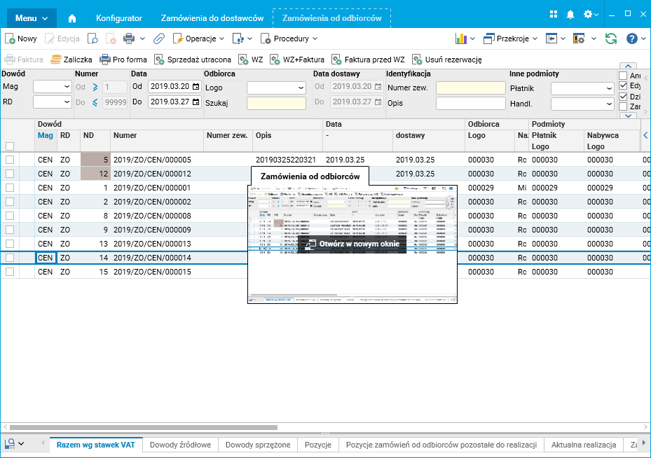Open the Pozycje bottom tab
Screen dimensions: 651x458
[x=318, y=445]
